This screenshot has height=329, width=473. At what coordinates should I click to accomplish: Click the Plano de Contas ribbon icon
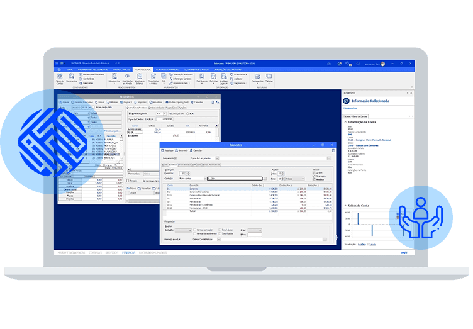coord(60,77)
